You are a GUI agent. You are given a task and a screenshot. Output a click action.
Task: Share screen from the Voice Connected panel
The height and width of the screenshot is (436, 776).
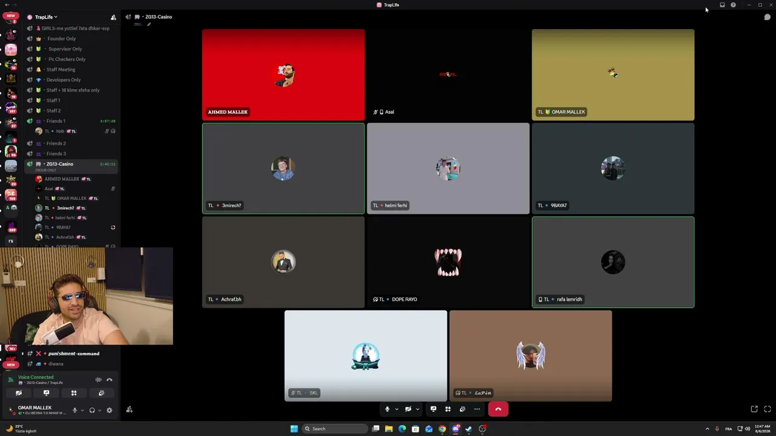coord(46,393)
